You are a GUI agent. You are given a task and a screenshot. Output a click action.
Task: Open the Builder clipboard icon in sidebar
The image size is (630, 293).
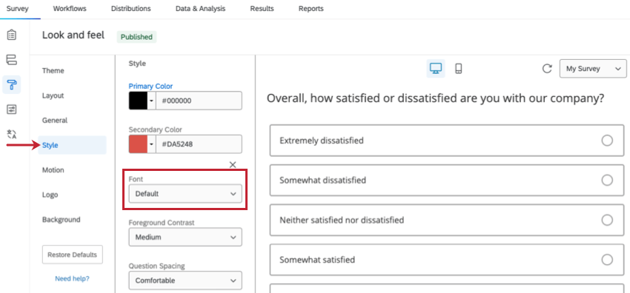pyautogui.click(x=12, y=36)
